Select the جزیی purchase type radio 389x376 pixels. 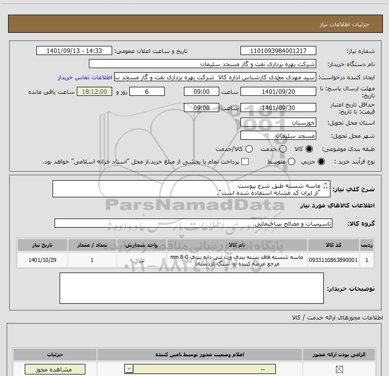[321, 162]
